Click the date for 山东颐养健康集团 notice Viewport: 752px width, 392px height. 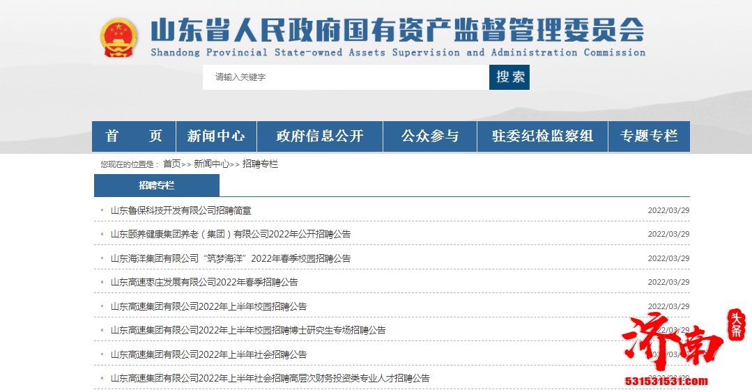pyautogui.click(x=668, y=235)
